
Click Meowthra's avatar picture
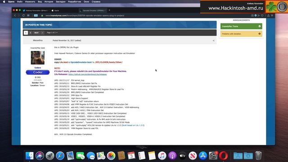click(38, 58)
